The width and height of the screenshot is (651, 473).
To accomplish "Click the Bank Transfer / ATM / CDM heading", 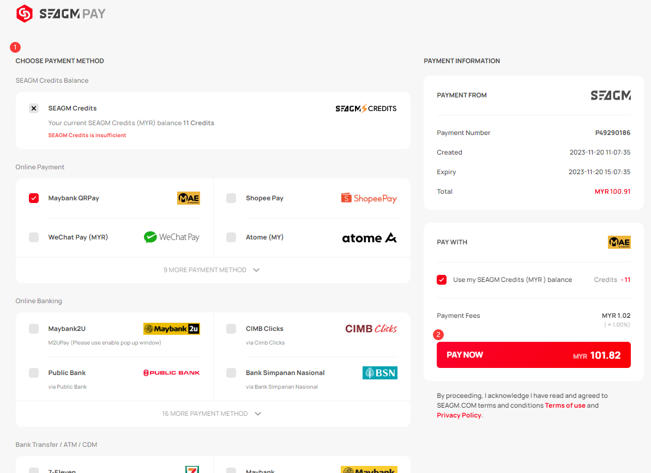I will pyautogui.click(x=57, y=444).
